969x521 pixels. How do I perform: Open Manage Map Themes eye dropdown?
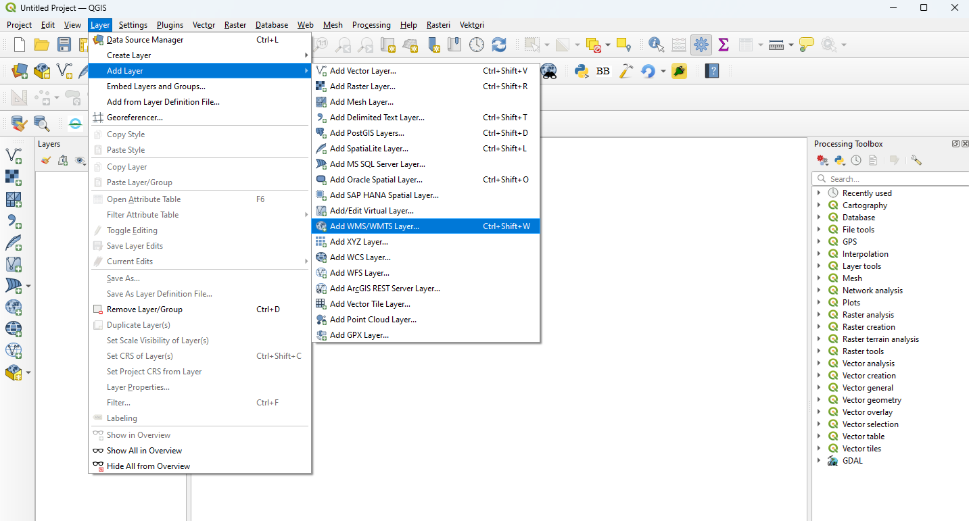click(x=80, y=161)
